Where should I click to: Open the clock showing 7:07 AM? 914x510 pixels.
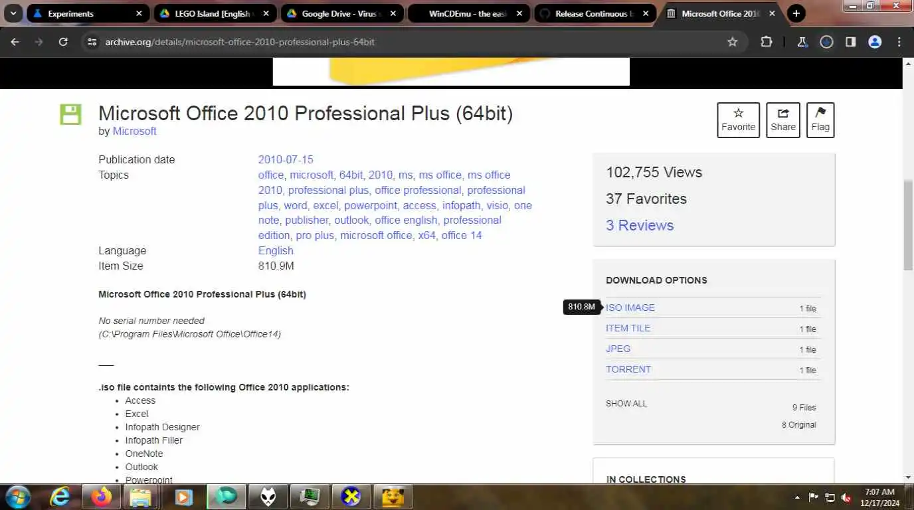879,497
